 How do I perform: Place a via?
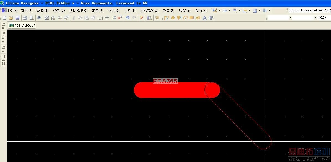click(x=179, y=18)
